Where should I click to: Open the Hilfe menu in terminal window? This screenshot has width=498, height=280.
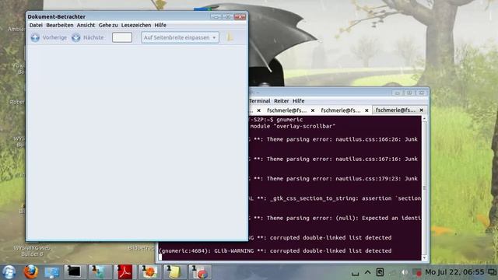point(298,101)
